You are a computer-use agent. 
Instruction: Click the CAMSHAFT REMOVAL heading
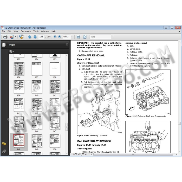[91, 55]
